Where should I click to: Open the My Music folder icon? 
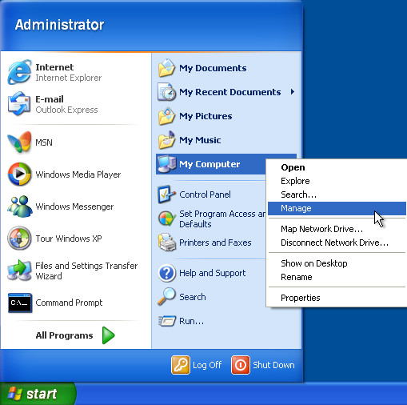tap(167, 140)
